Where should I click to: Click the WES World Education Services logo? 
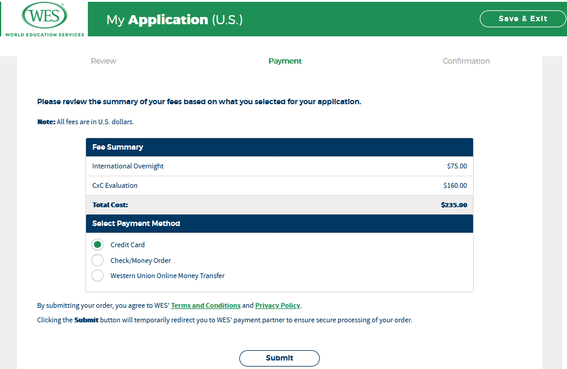click(44, 19)
